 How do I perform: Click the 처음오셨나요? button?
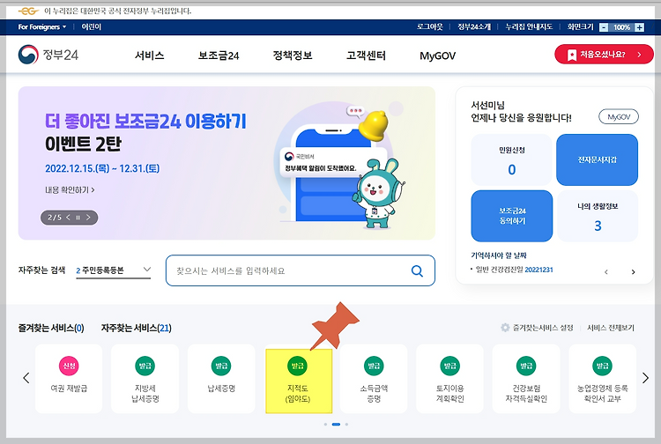tap(604, 55)
